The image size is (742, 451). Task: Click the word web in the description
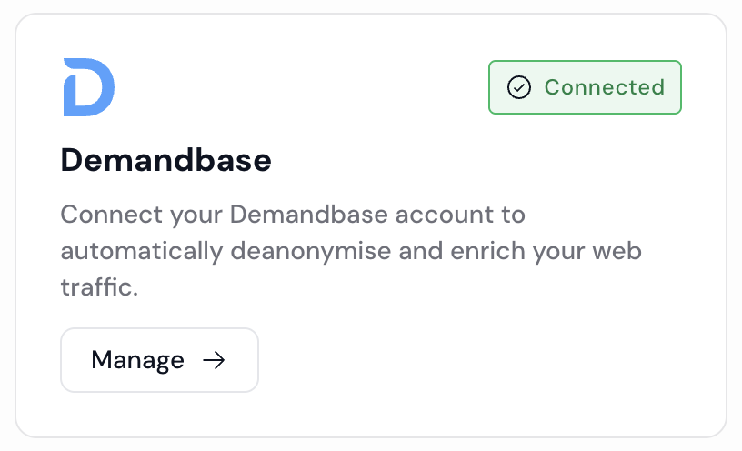tap(619, 250)
